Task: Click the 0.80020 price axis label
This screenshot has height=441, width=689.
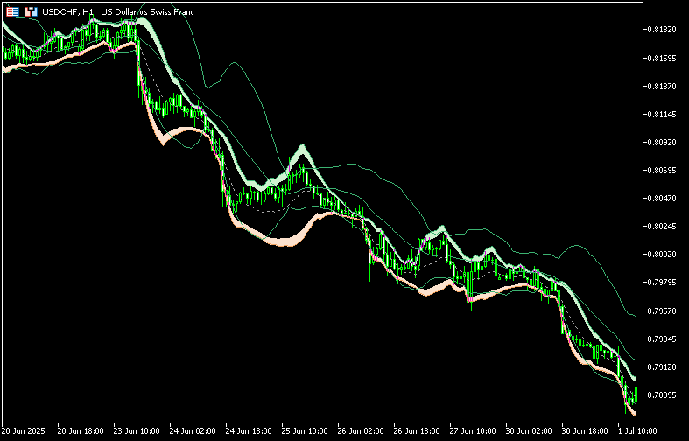Action: (661, 255)
